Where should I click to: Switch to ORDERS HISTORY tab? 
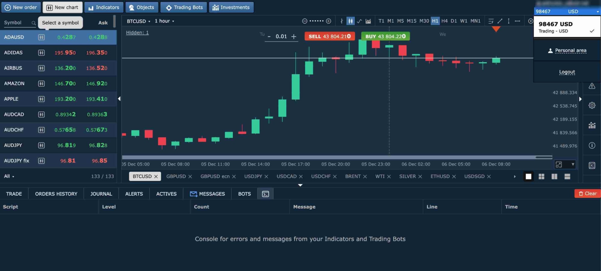pyautogui.click(x=56, y=194)
